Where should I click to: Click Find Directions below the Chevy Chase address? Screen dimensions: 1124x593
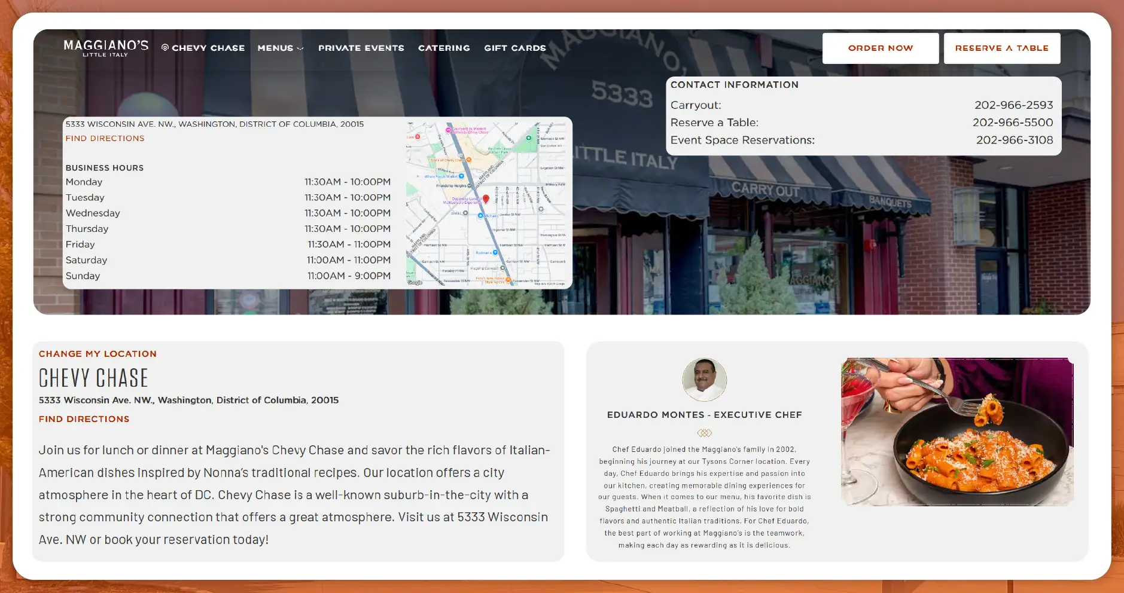point(84,419)
